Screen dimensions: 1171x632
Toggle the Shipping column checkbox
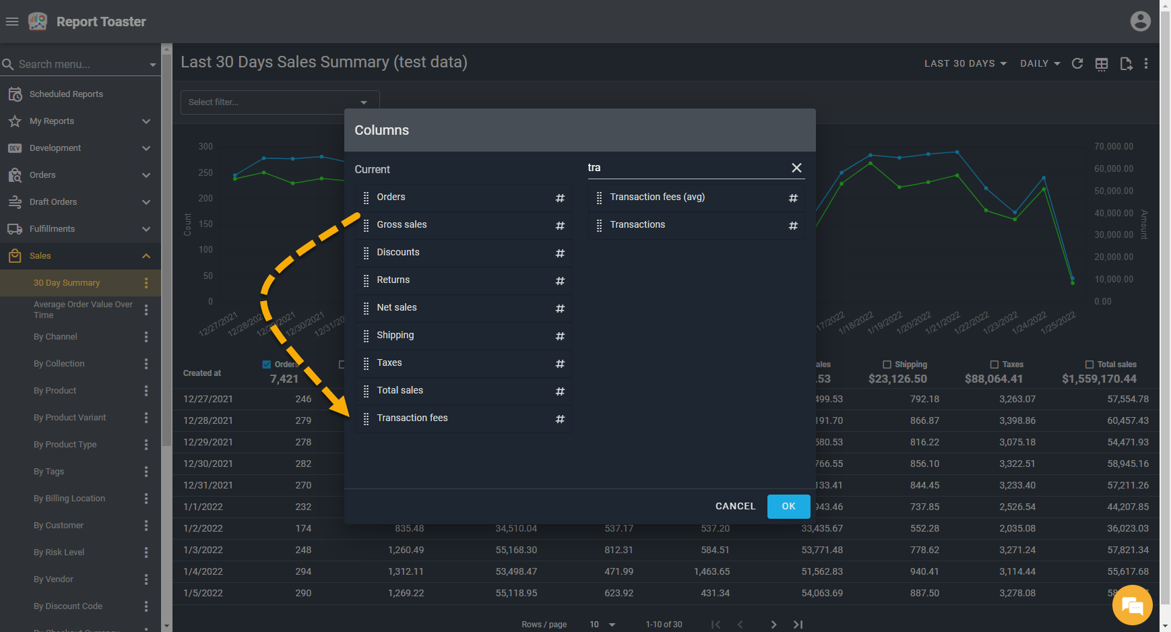887,365
